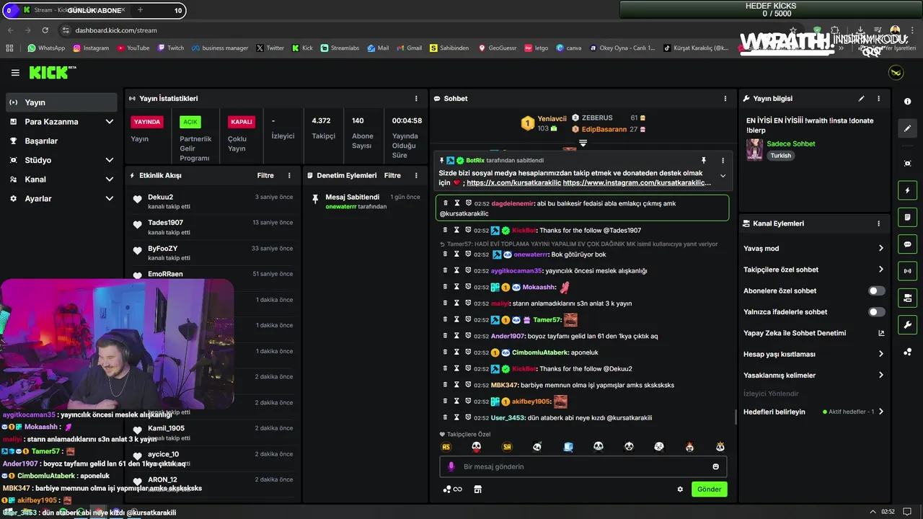Click the webcam overlay thumbnail
923x519 pixels.
[x=117, y=344]
